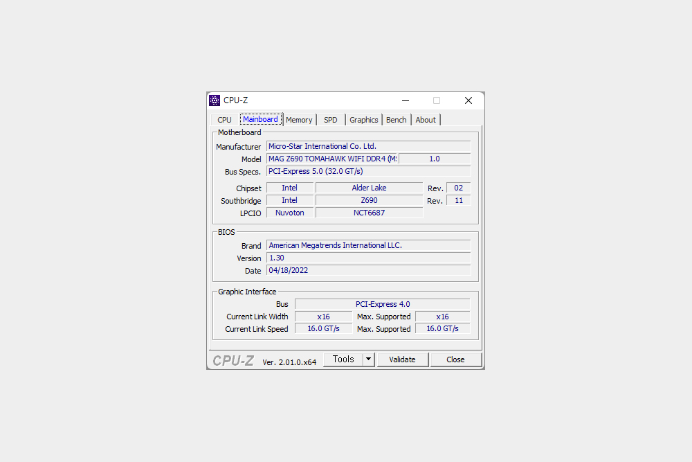The width and height of the screenshot is (692, 462).
Task: Click BIOS brand American Megatrends field
Action: pos(369,245)
